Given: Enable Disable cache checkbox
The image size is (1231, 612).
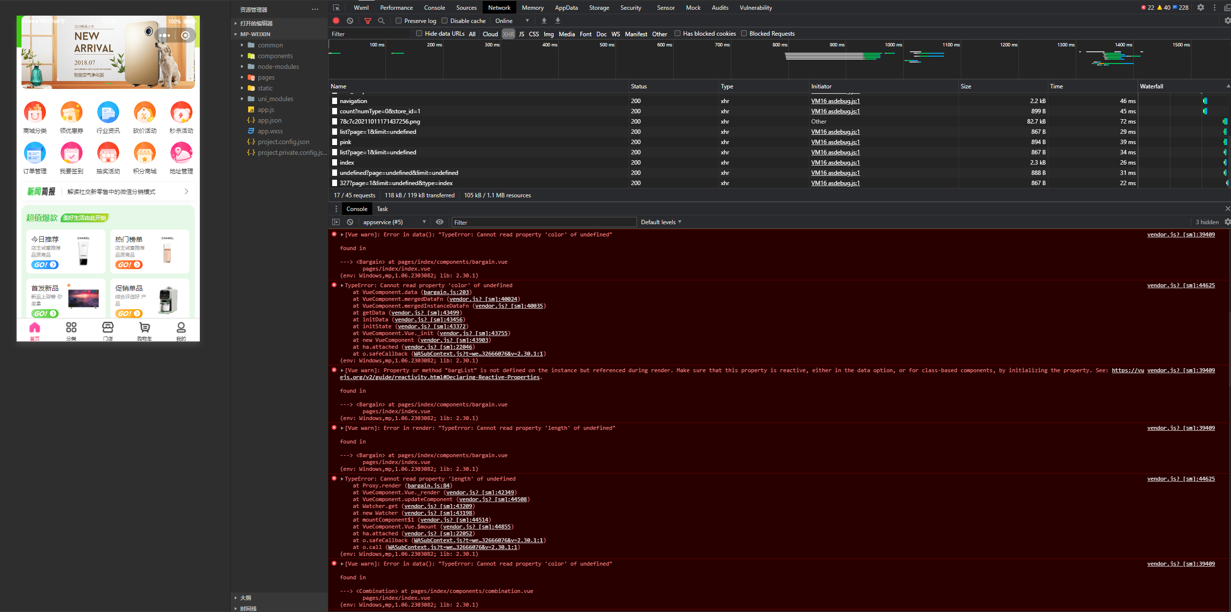Looking at the screenshot, I should (445, 21).
